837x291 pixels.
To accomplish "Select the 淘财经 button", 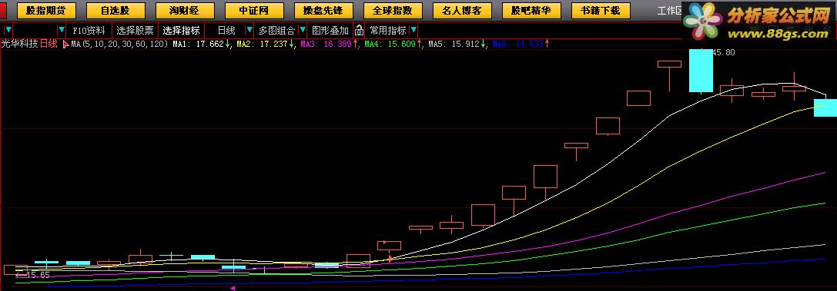I will [185, 10].
